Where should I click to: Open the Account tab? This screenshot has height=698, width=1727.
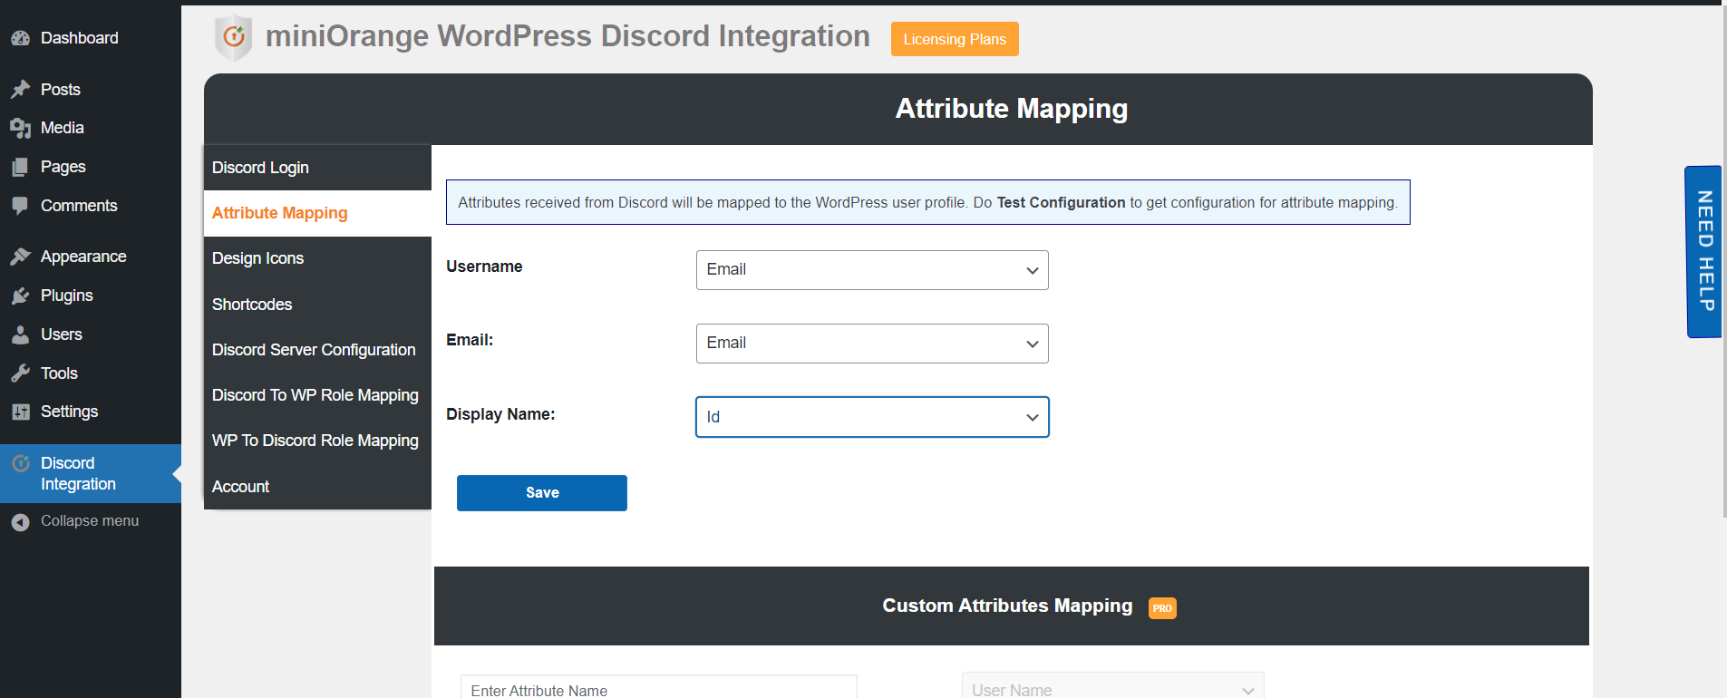point(317,487)
